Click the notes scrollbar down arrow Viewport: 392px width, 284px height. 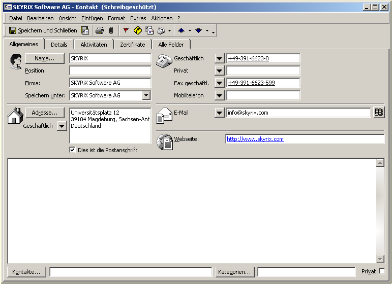[380, 259]
